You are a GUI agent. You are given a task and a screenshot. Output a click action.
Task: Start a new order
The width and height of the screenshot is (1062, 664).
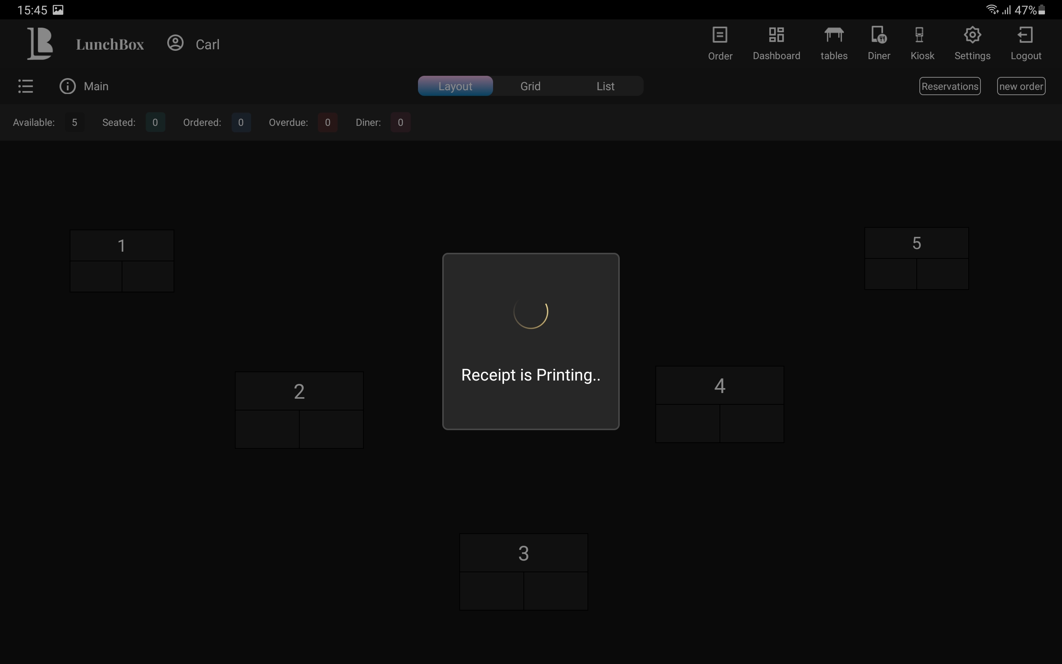click(x=1021, y=86)
